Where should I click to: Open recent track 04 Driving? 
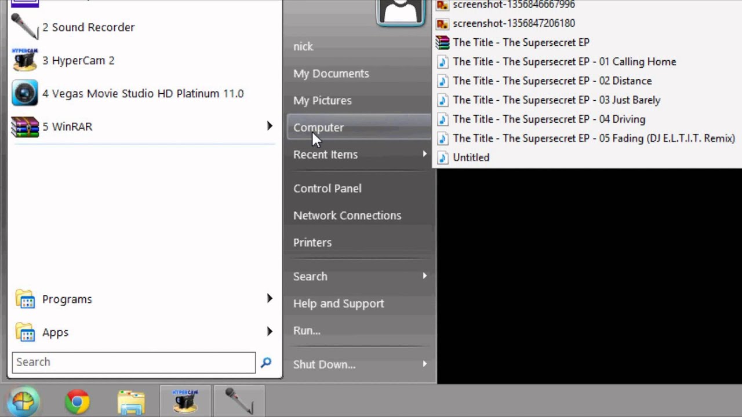549,119
